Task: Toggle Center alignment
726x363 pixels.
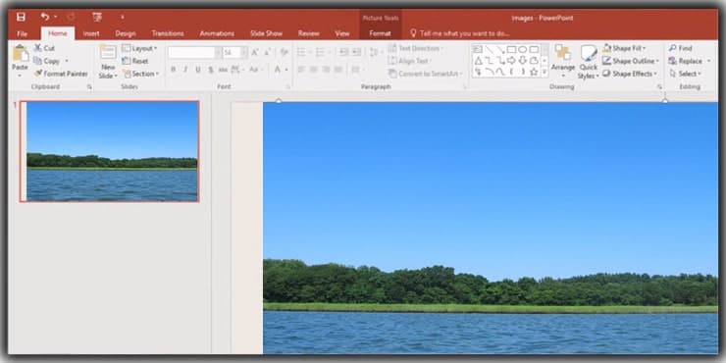Action: pyautogui.click(x=314, y=70)
